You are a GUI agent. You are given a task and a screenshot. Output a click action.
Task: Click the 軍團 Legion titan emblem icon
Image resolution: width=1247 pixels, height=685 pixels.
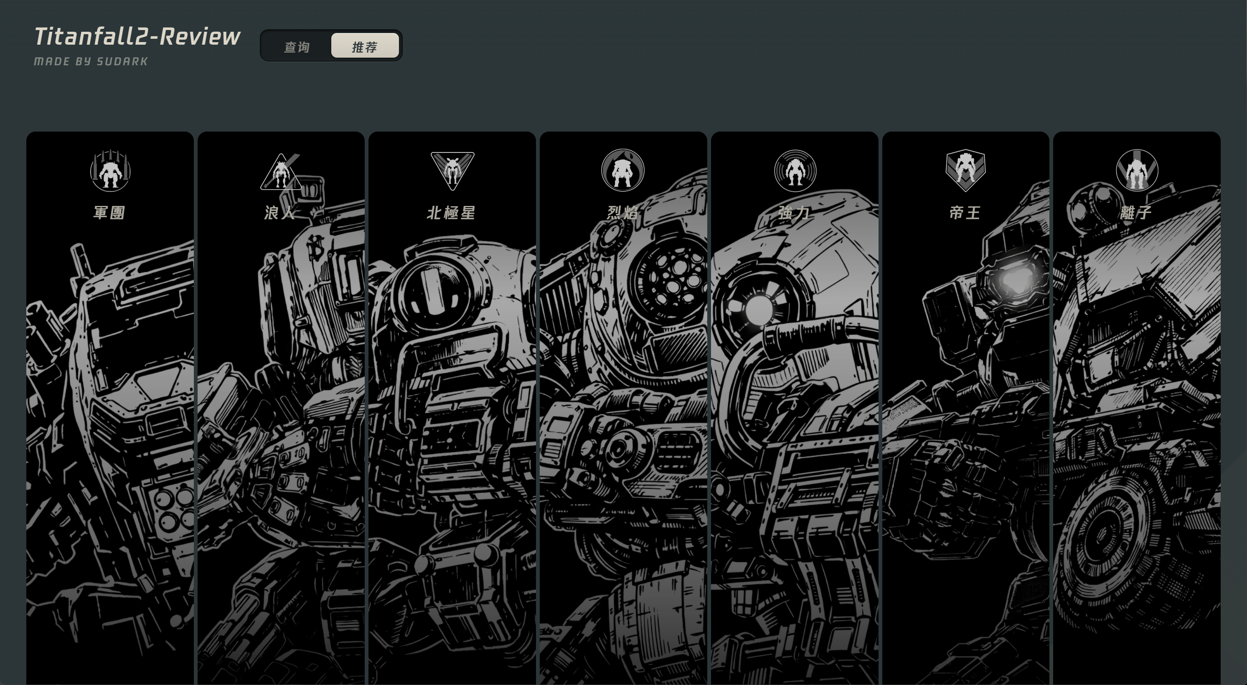pos(110,170)
